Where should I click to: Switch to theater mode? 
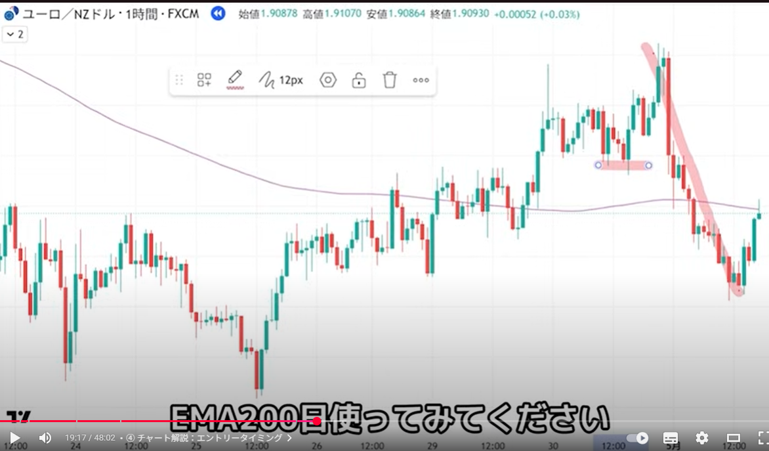click(x=733, y=438)
